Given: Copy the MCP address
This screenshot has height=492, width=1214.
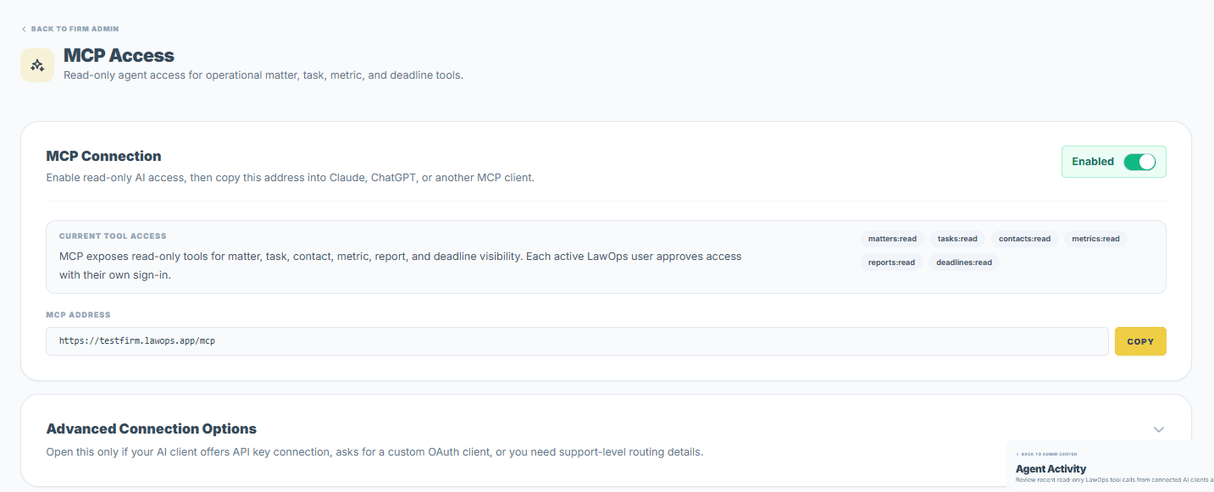Looking at the screenshot, I should (1140, 341).
